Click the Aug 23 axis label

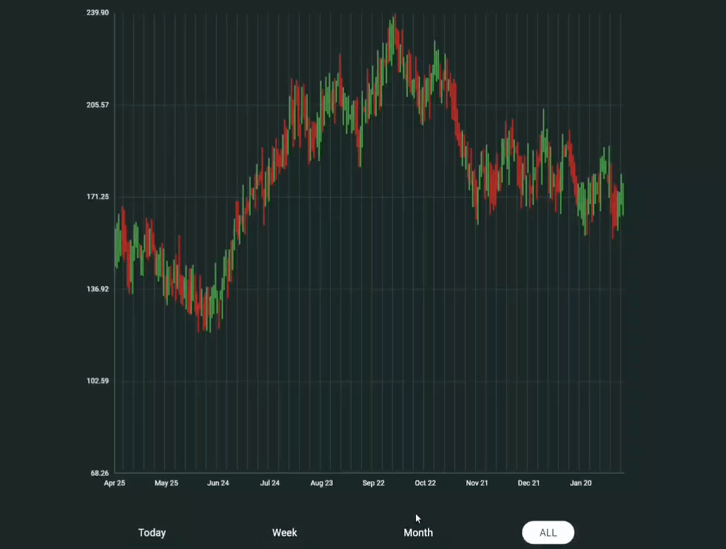[322, 483]
